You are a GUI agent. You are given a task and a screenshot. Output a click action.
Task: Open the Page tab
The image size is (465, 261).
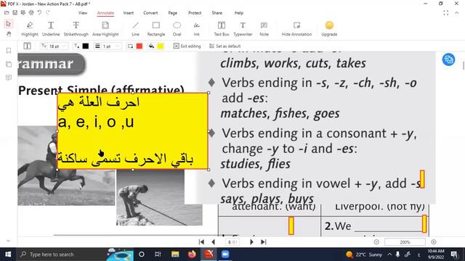tap(173, 13)
